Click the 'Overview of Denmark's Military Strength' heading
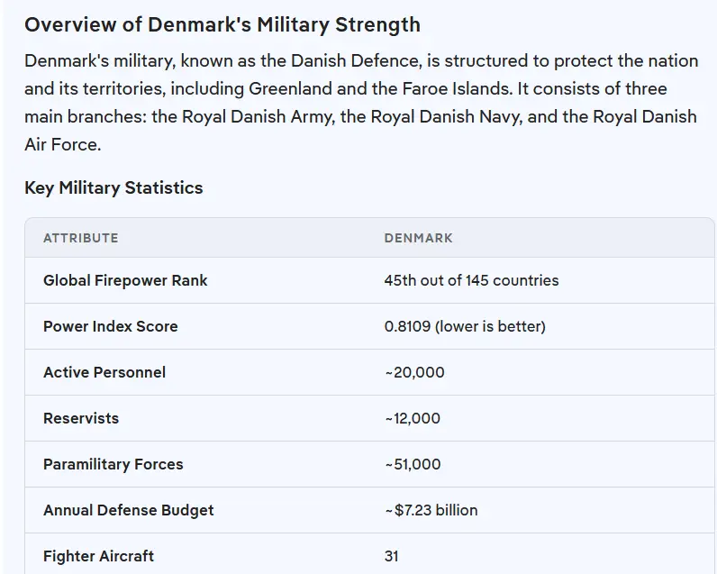Screen dimensions: 717x574 tap(222, 24)
